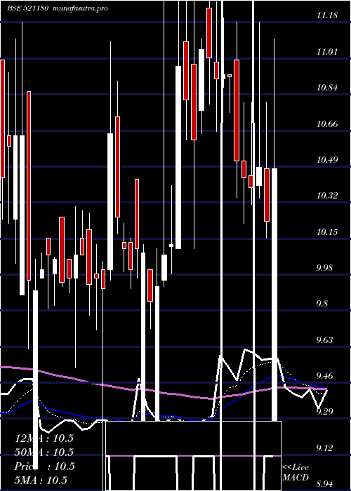Screen dimensions: 351x491
Task: Click the <<Live MACD label
Action: click(296, 473)
